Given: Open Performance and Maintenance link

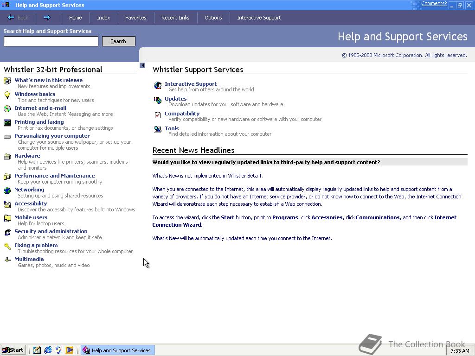Looking at the screenshot, I should tap(55, 176).
